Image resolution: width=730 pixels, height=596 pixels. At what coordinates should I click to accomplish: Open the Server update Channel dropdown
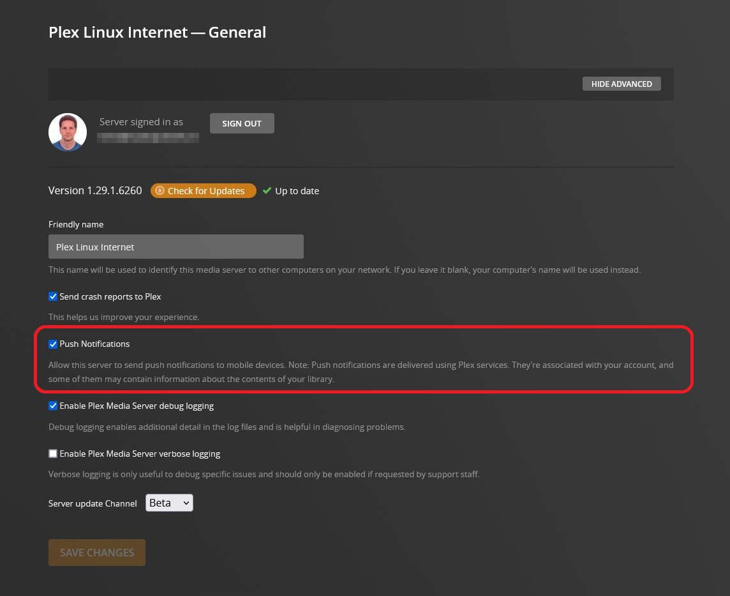pyautogui.click(x=168, y=503)
